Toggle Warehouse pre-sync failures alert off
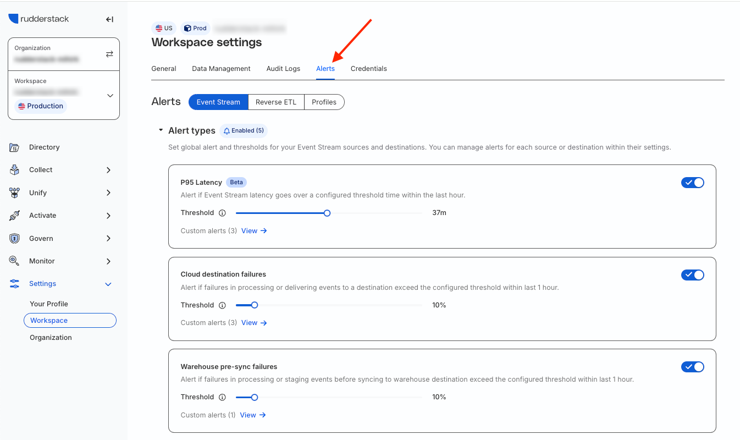The height and width of the screenshot is (440, 740). point(692,367)
